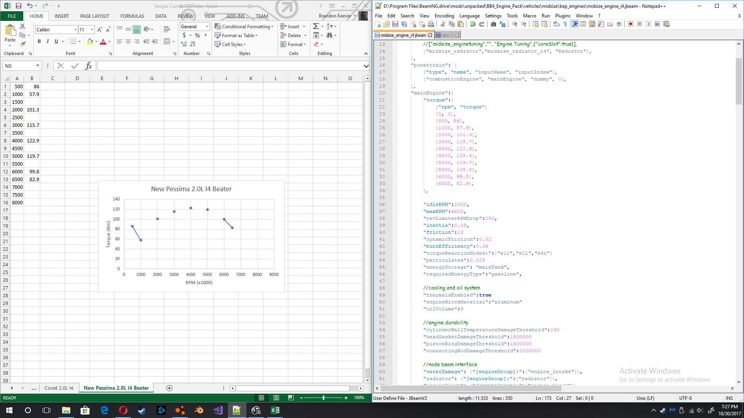Click the Save icon in Notepad++ toolbar
The width and height of the screenshot is (744, 418).
point(395,24)
